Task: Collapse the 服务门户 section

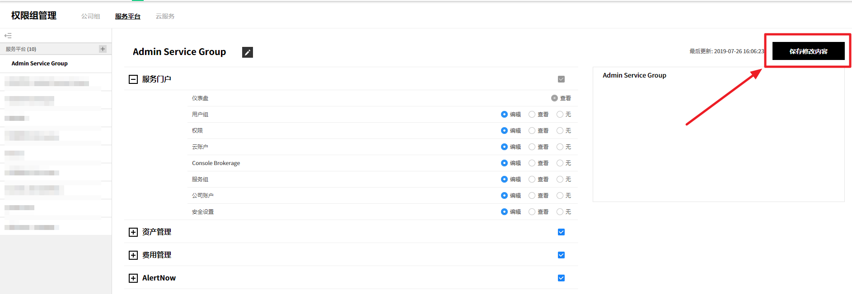Action: (x=133, y=79)
